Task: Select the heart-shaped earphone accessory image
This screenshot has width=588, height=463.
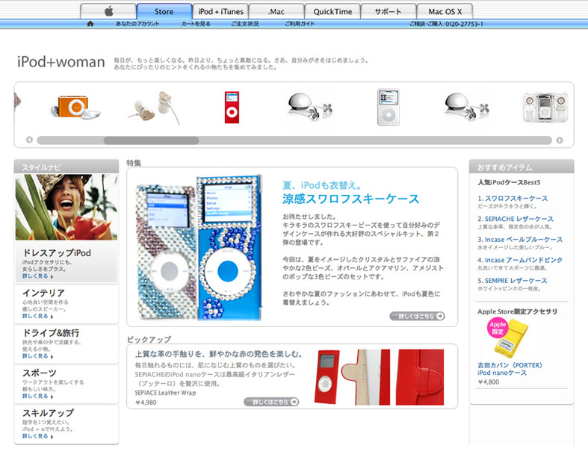Action: tap(154, 108)
